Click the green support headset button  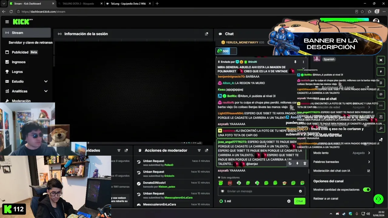pos(378,199)
